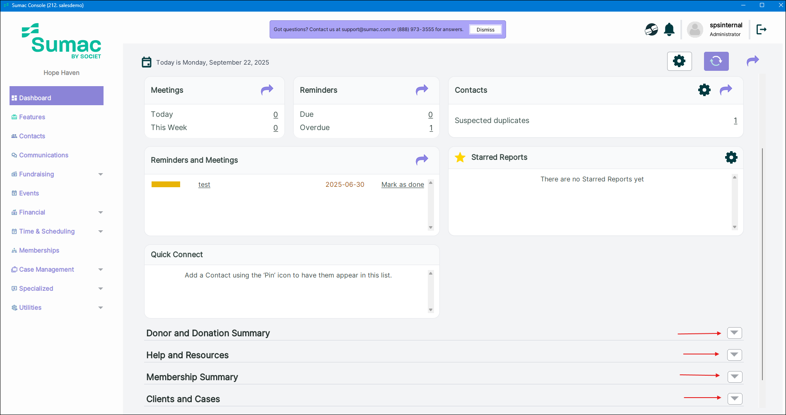The width and height of the screenshot is (786, 415).
Task: Click the yellow priority bar for test
Action: 166,184
